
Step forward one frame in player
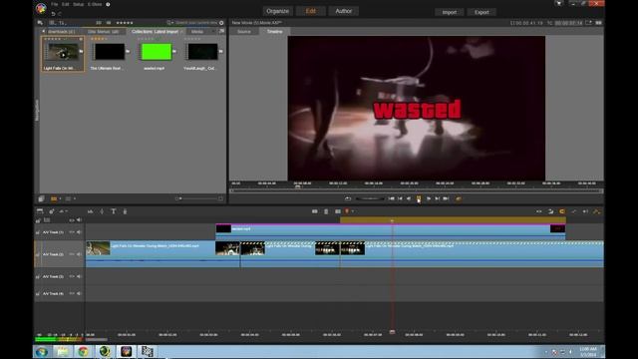coord(429,198)
